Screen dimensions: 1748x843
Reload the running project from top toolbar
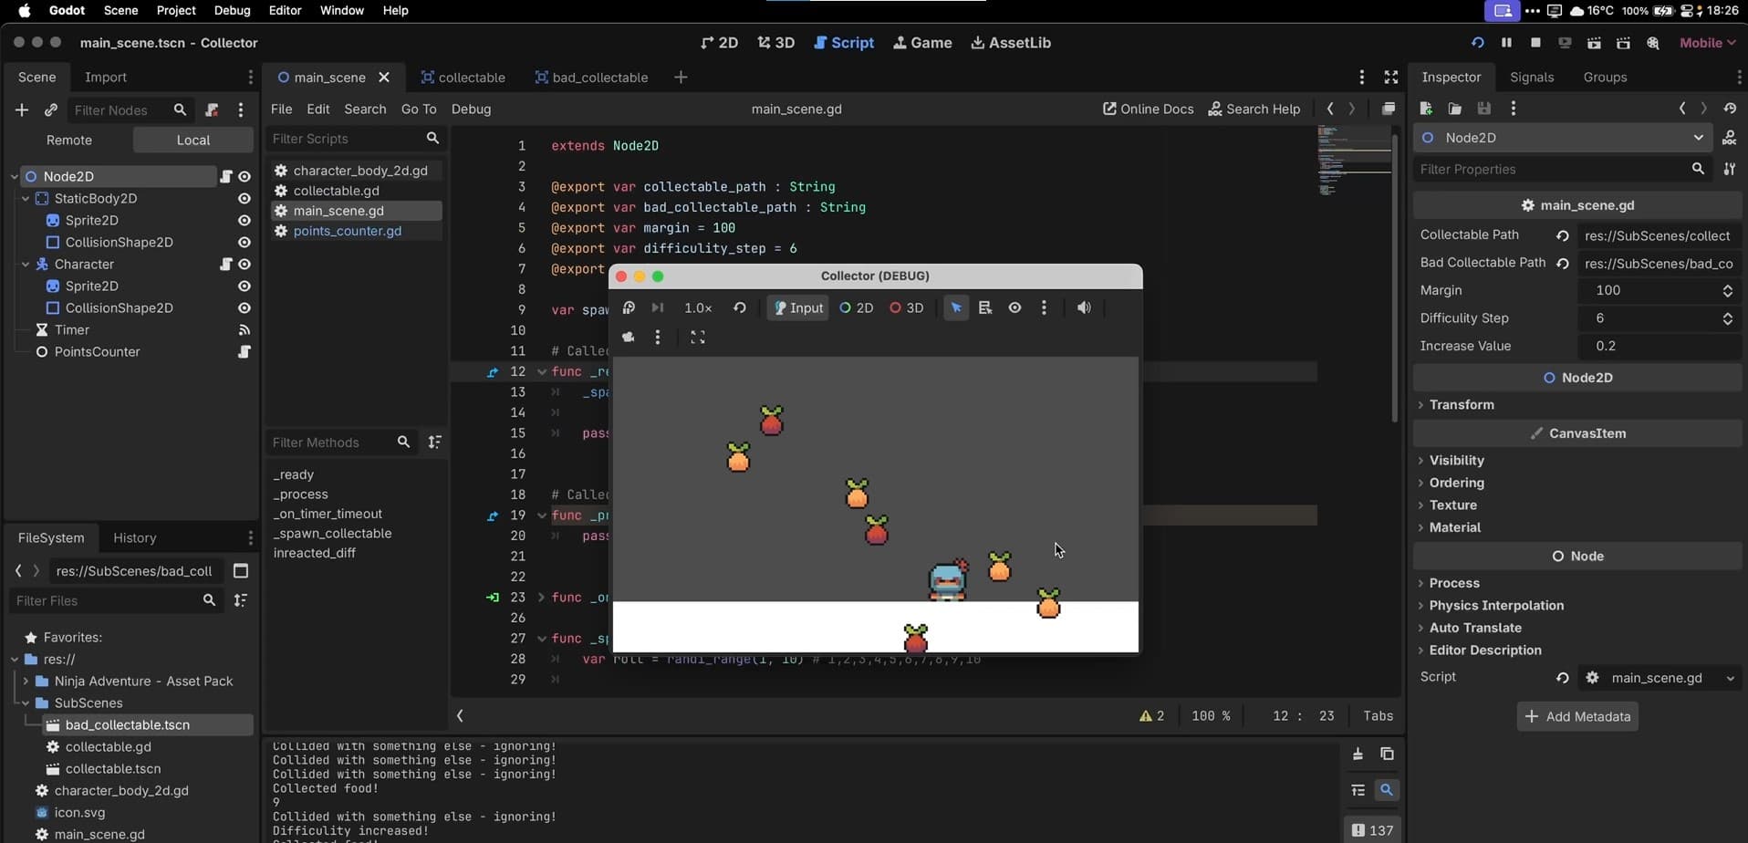coord(1477,43)
